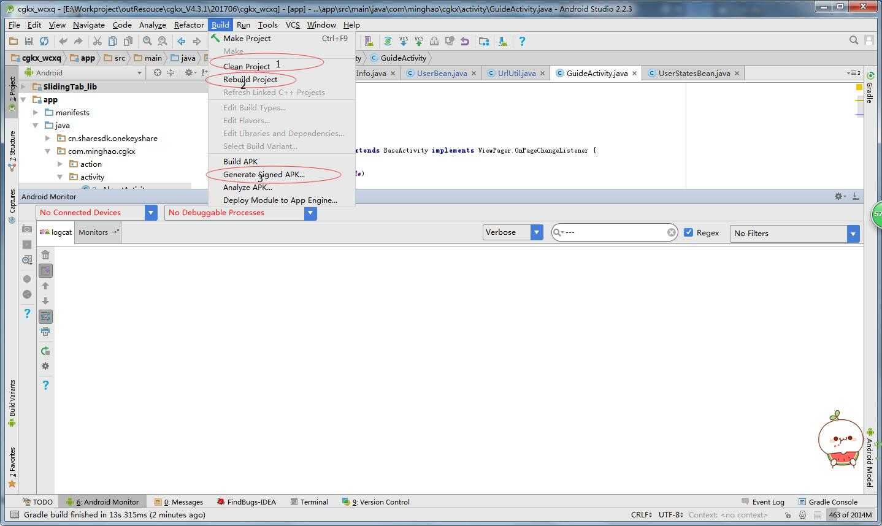Click the SDK Manager download icon
The image size is (882, 526).
[x=503, y=41]
